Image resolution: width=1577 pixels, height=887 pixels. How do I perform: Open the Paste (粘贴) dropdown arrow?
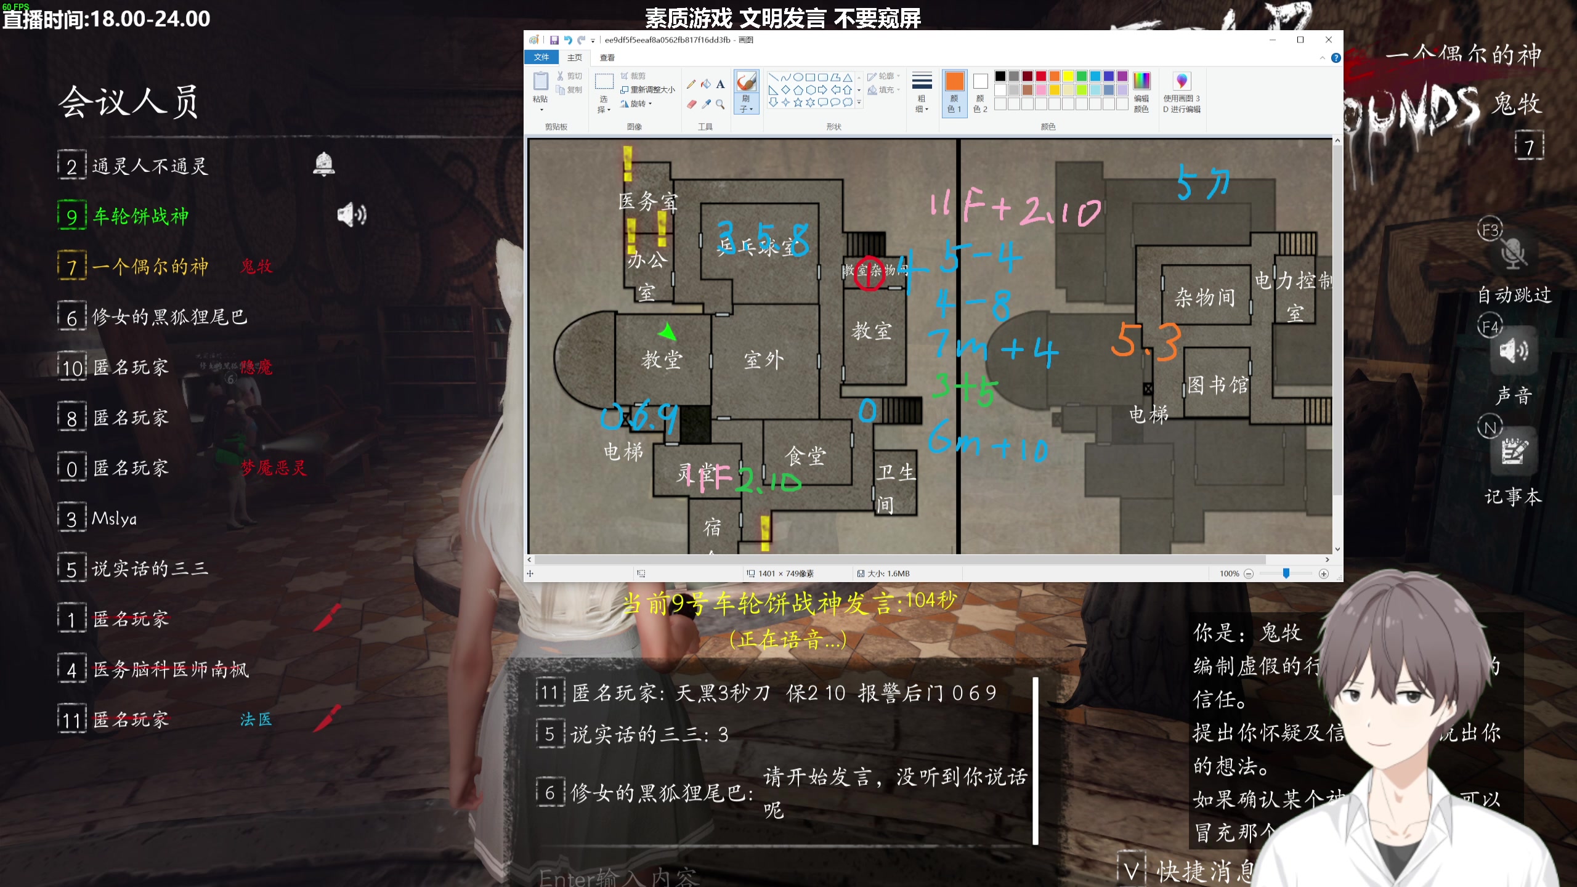pos(541,110)
